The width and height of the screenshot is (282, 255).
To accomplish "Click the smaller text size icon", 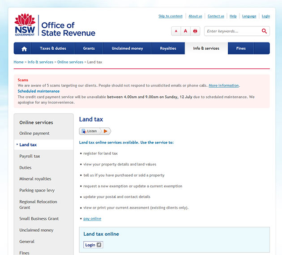I will coord(176,31).
